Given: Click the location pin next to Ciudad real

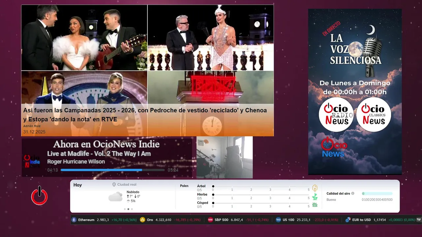Looking at the screenshot, I should (114, 185).
